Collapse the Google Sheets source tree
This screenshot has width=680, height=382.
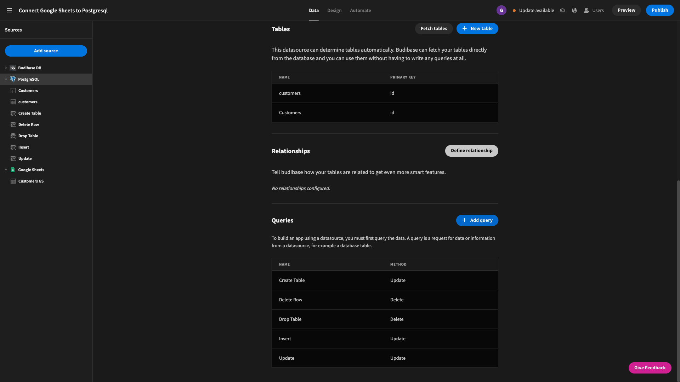pyautogui.click(x=6, y=170)
